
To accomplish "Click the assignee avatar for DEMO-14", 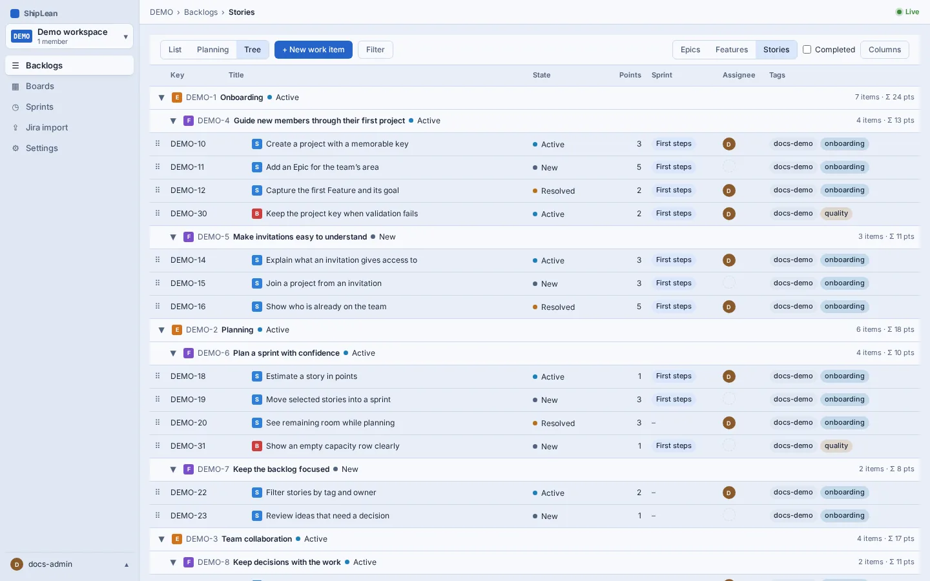I will tap(729, 260).
